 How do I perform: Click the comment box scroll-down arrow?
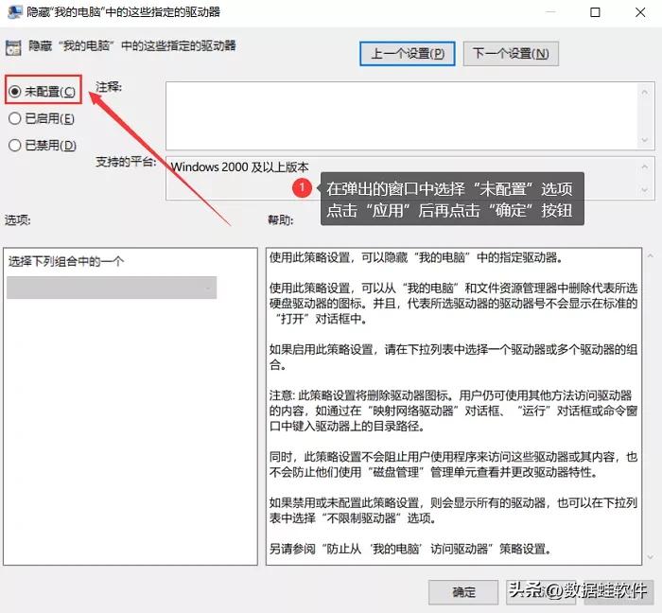[645, 140]
